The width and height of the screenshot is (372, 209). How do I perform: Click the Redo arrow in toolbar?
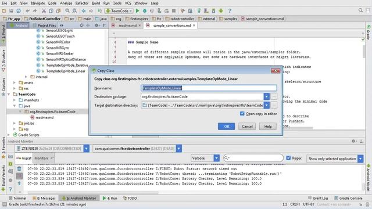(x=35, y=10)
